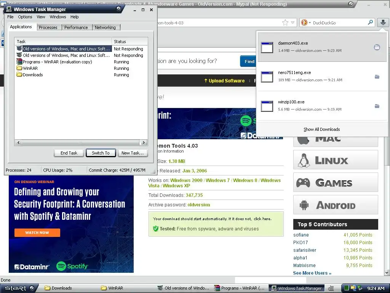Screen dimensions: 390x293
Task: Click the Windows 2000 link
Action: [186, 180]
